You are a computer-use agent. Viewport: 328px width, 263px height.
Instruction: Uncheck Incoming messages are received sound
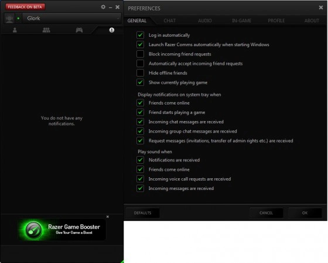click(141, 188)
